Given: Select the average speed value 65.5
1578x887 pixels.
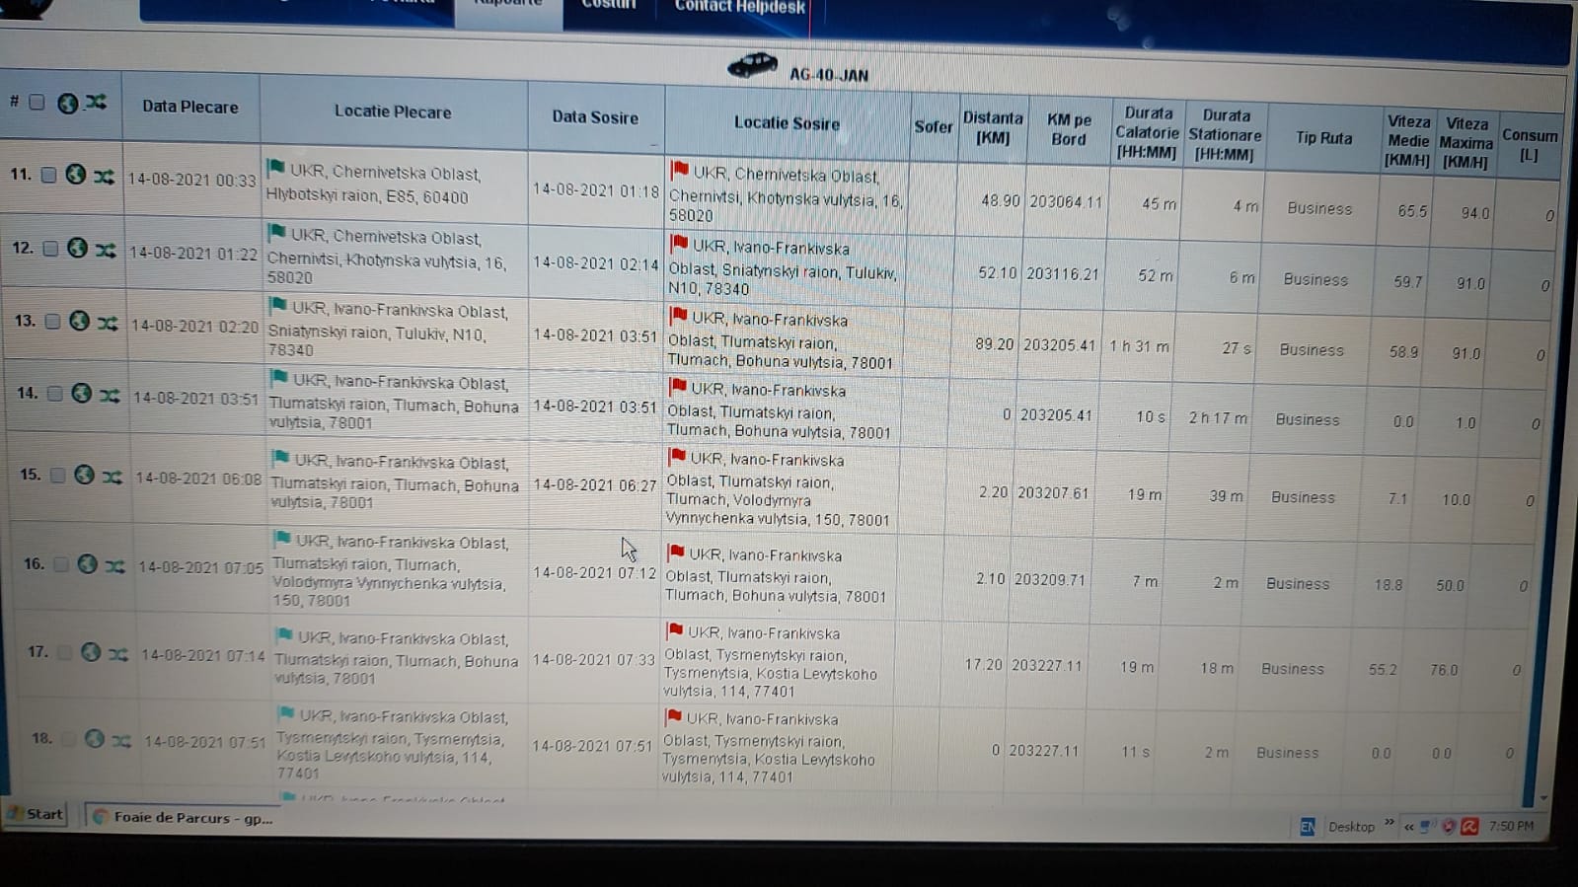Looking at the screenshot, I should point(1412,211).
